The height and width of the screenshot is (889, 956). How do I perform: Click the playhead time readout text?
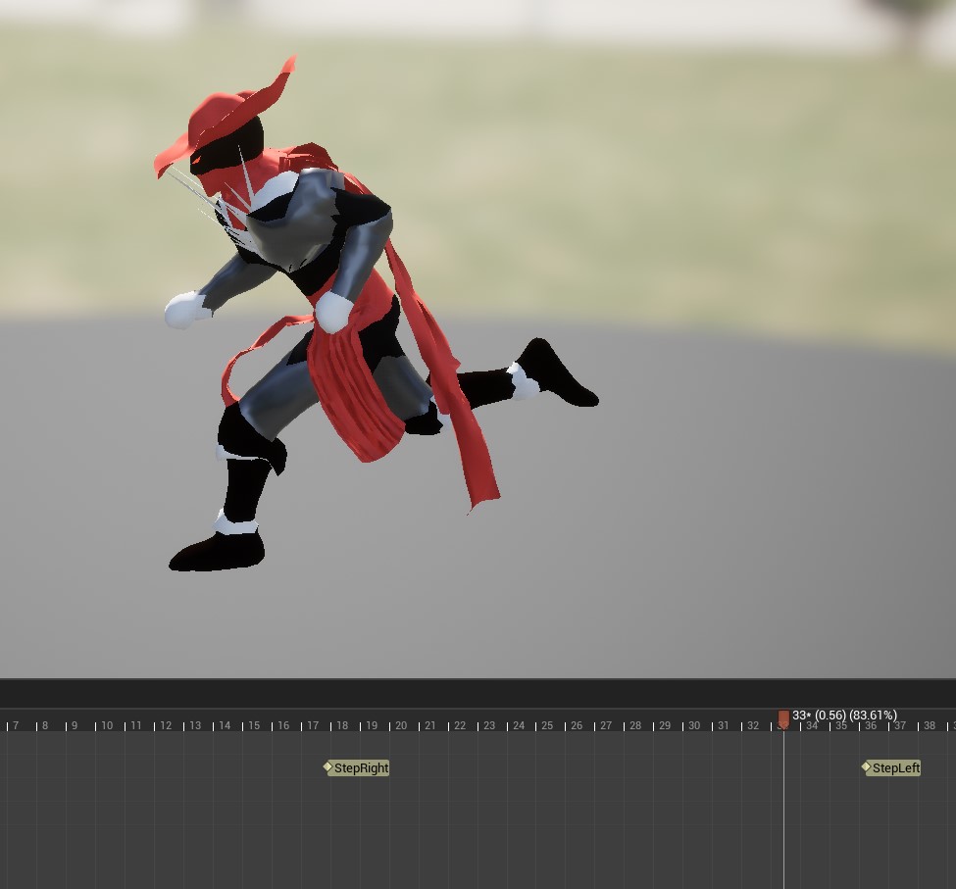click(x=845, y=716)
